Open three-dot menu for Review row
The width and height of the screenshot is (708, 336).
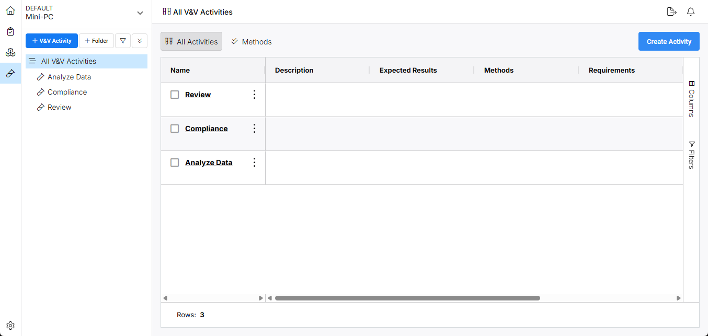pyautogui.click(x=255, y=95)
